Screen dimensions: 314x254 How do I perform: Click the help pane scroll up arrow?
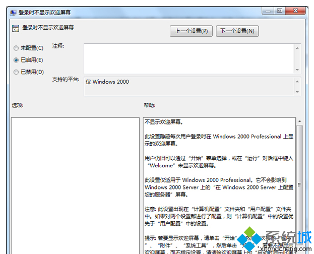point(299,121)
